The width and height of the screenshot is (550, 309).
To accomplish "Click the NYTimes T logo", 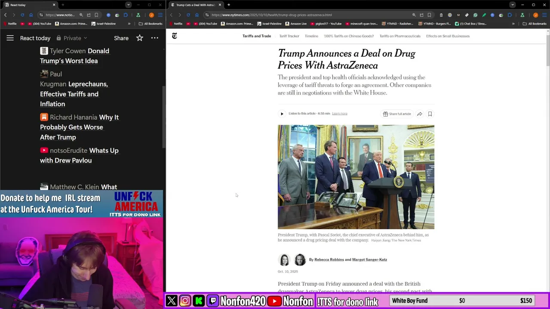I will pyautogui.click(x=174, y=36).
